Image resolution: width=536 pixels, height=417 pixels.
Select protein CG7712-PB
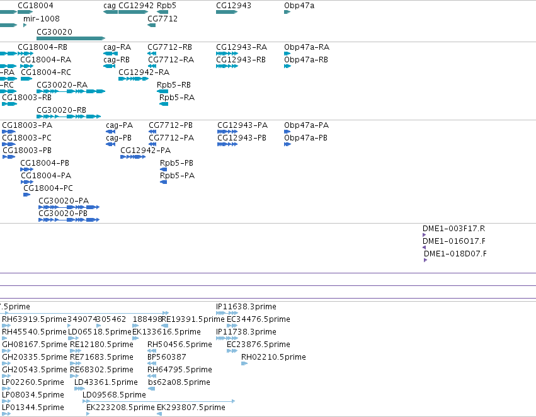[x=171, y=125]
